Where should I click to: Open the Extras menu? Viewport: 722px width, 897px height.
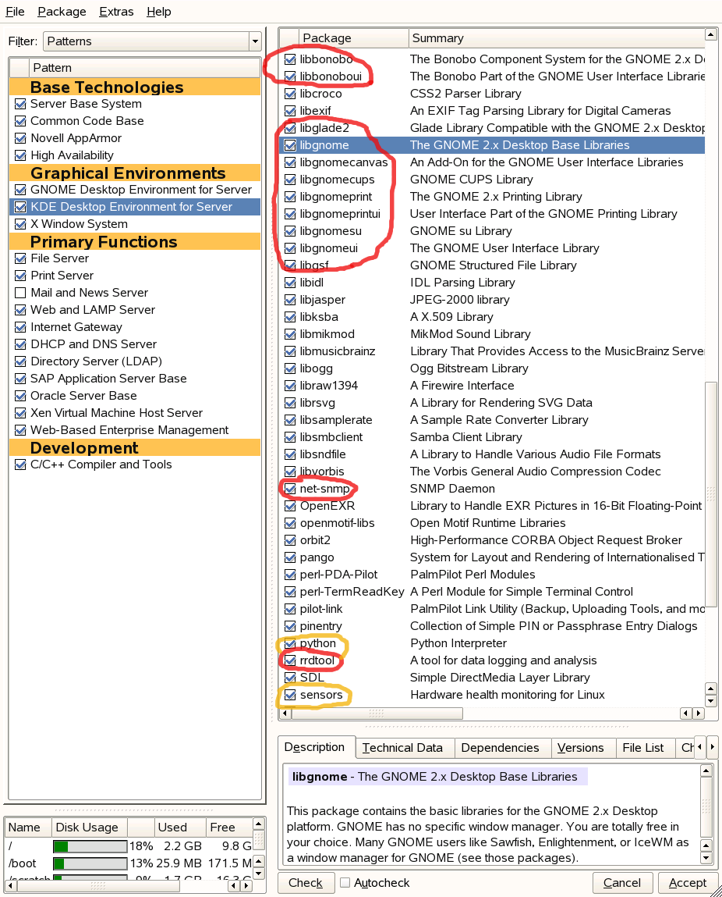pos(116,12)
